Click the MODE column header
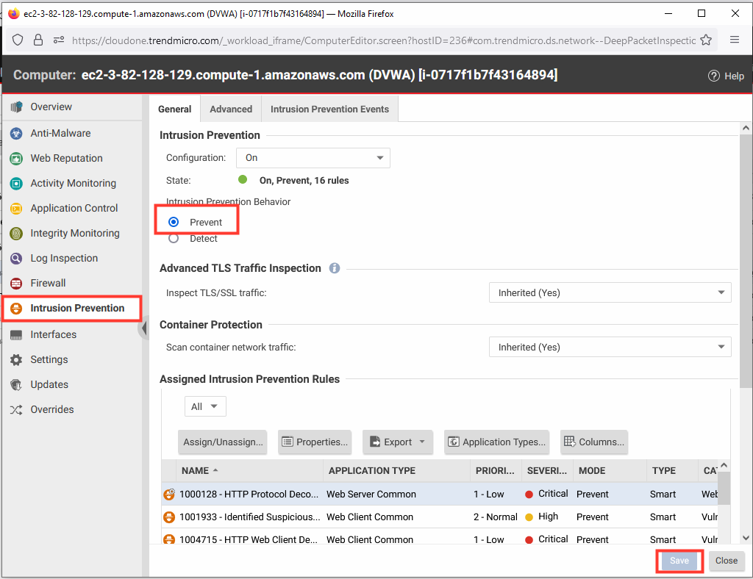 coord(610,471)
